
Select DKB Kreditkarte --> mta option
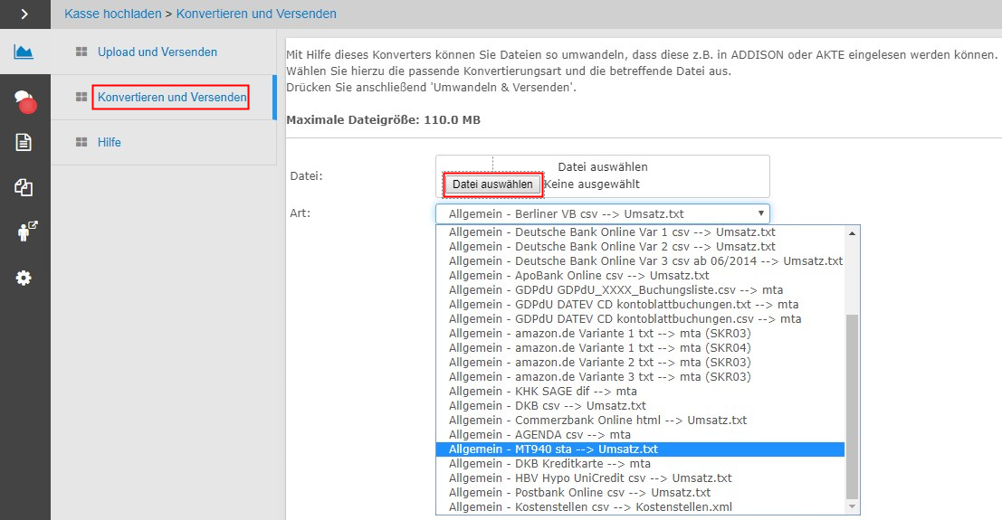click(x=640, y=464)
